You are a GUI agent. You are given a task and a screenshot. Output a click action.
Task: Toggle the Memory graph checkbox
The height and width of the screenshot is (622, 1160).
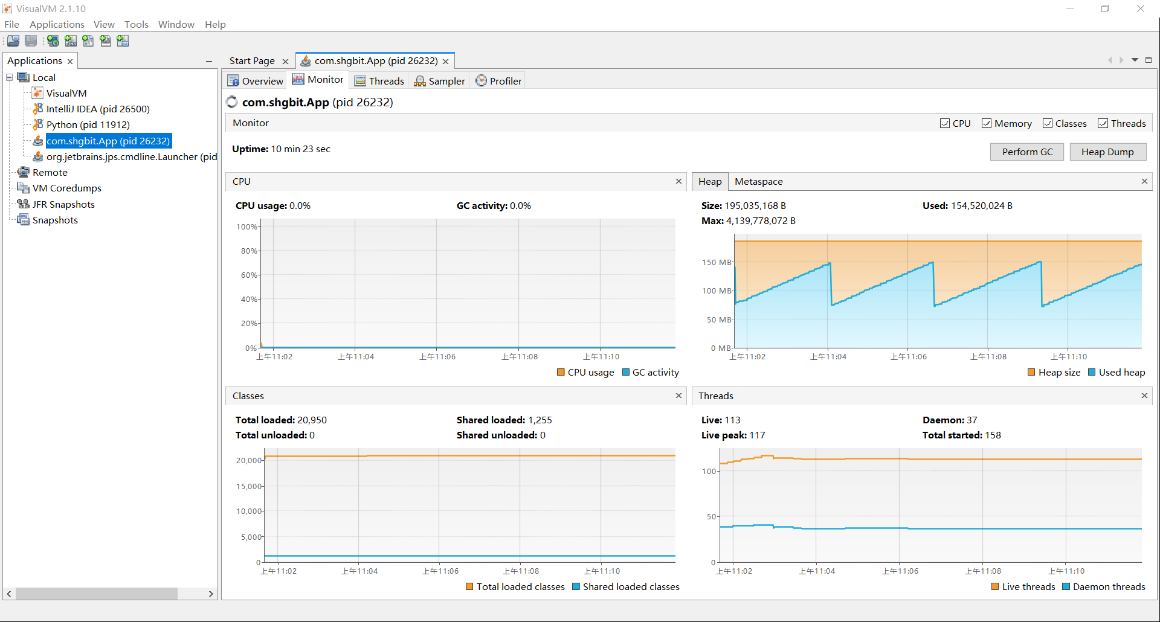point(987,123)
